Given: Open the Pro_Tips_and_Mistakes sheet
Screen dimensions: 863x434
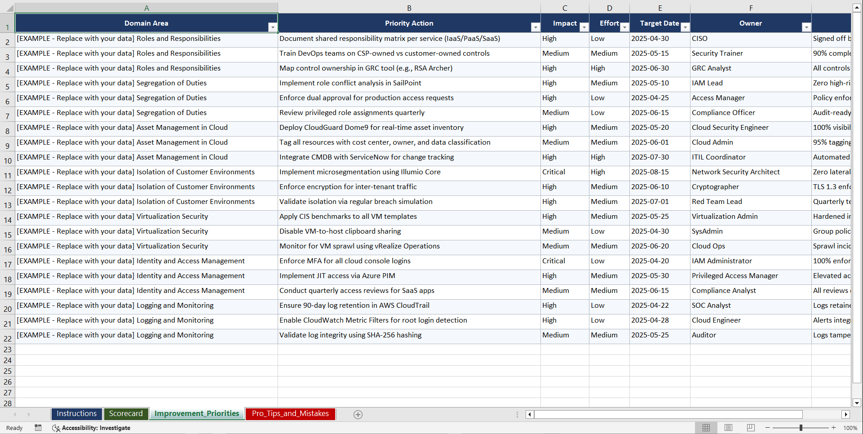Looking at the screenshot, I should pyautogui.click(x=290, y=413).
